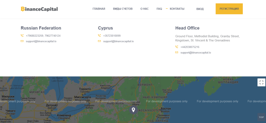Click НОВАЯ ШОТЛАНДИЯ label on the map
Viewport: 266px width, 123px height.
228,81
